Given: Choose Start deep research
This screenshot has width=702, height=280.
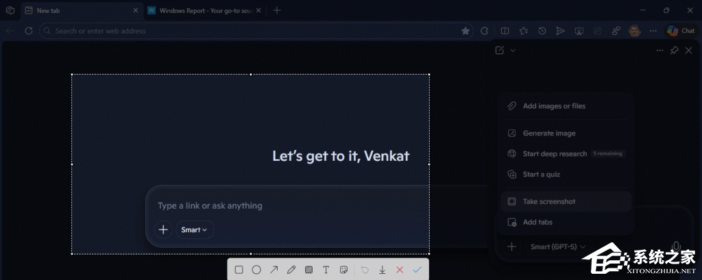Looking at the screenshot, I should point(566,154).
